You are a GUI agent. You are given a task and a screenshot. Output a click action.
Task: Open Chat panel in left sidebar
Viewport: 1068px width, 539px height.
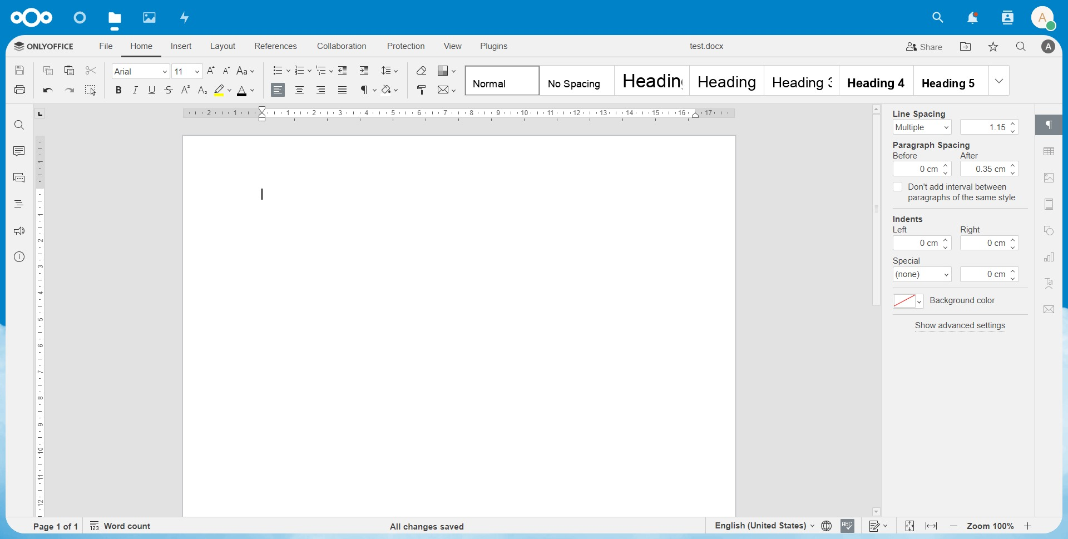(19, 178)
